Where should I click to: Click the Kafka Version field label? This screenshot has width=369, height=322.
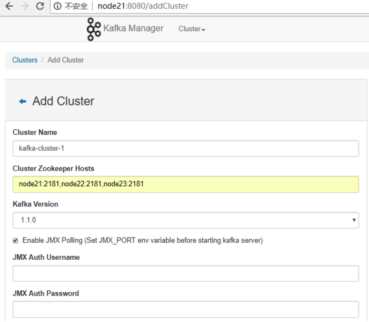(x=36, y=204)
